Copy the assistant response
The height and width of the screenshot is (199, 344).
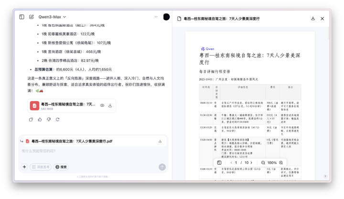(31, 119)
